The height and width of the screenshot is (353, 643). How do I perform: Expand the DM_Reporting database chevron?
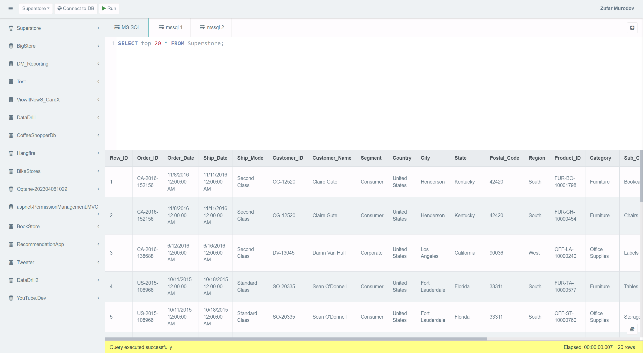coord(98,64)
